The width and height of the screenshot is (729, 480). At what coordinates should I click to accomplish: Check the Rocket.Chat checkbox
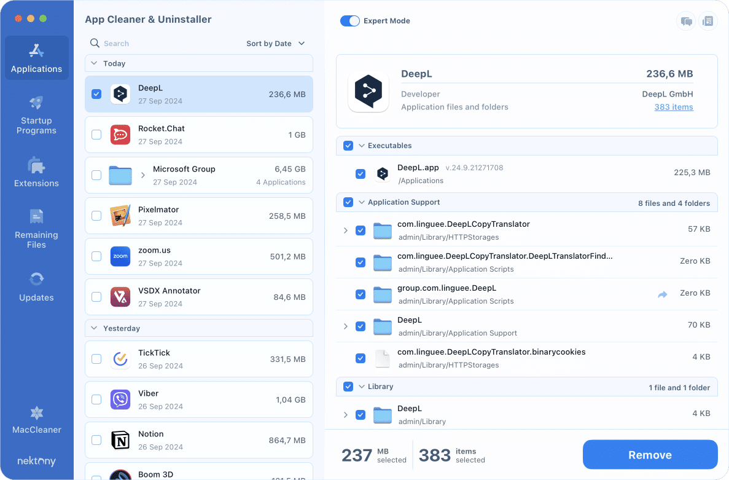[96, 135]
